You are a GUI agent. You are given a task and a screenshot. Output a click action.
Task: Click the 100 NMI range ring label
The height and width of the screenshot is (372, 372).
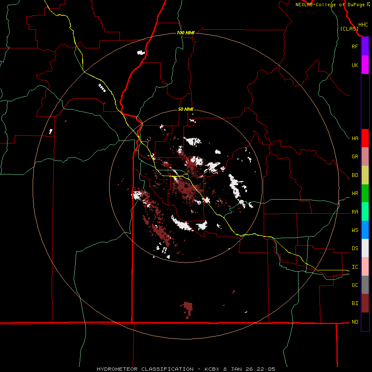(x=186, y=33)
